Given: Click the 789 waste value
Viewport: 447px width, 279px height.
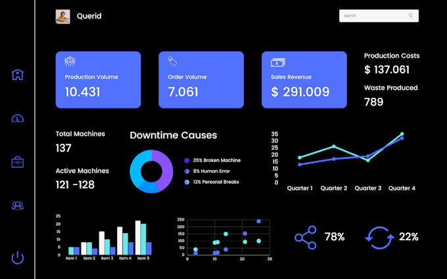Looking at the screenshot, I should tap(374, 102).
